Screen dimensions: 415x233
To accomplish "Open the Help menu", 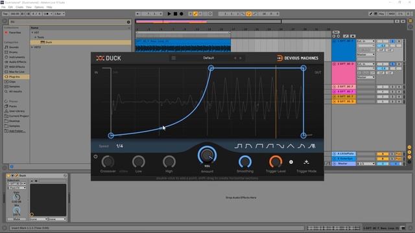I will coord(49,7).
